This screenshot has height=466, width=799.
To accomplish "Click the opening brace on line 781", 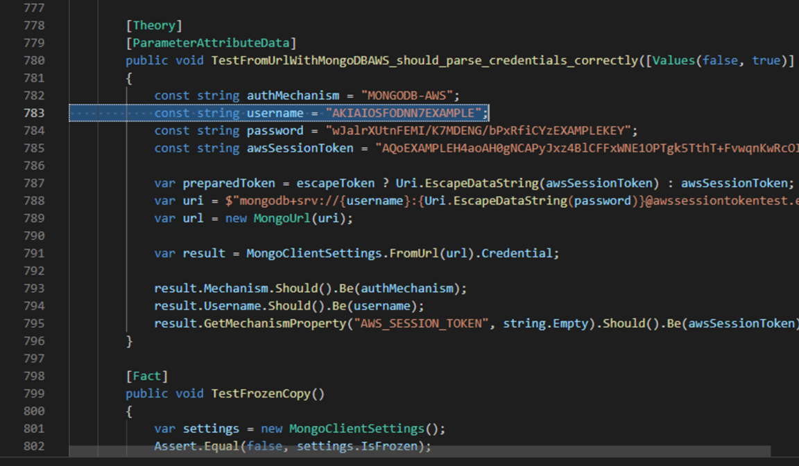I will 130,78.
